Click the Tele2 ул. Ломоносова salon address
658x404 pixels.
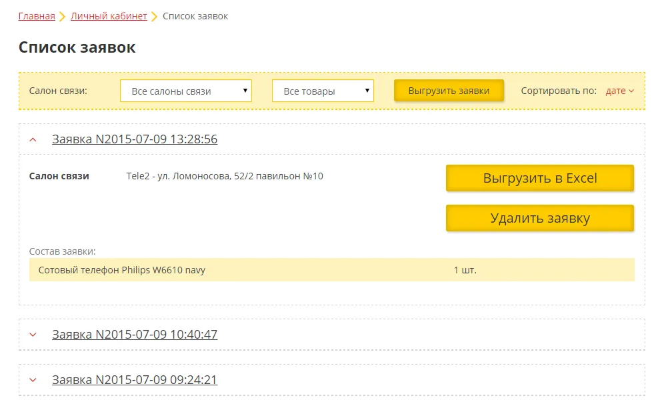coord(225,177)
